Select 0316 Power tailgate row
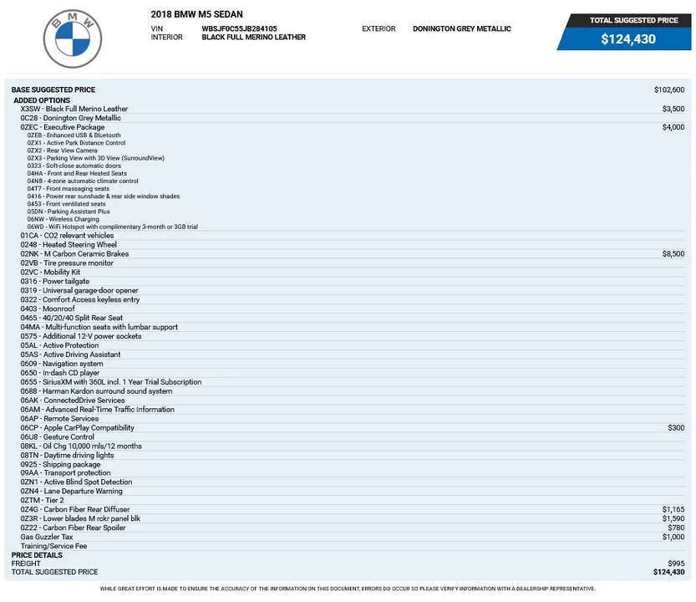 click(353, 281)
